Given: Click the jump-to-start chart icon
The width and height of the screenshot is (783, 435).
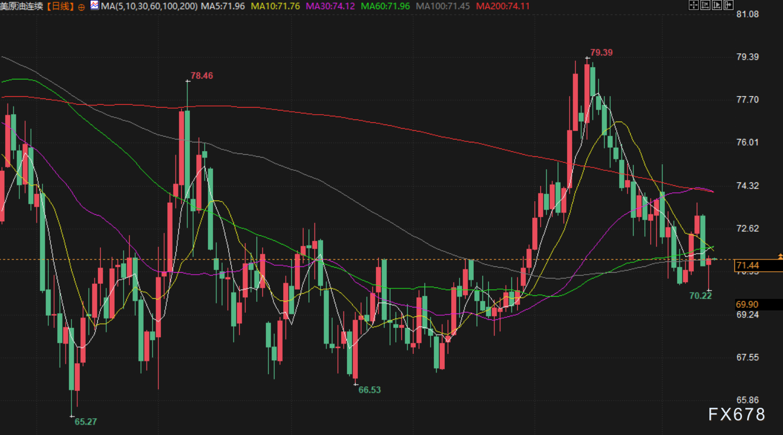Looking at the screenshot, I should [x=705, y=6].
